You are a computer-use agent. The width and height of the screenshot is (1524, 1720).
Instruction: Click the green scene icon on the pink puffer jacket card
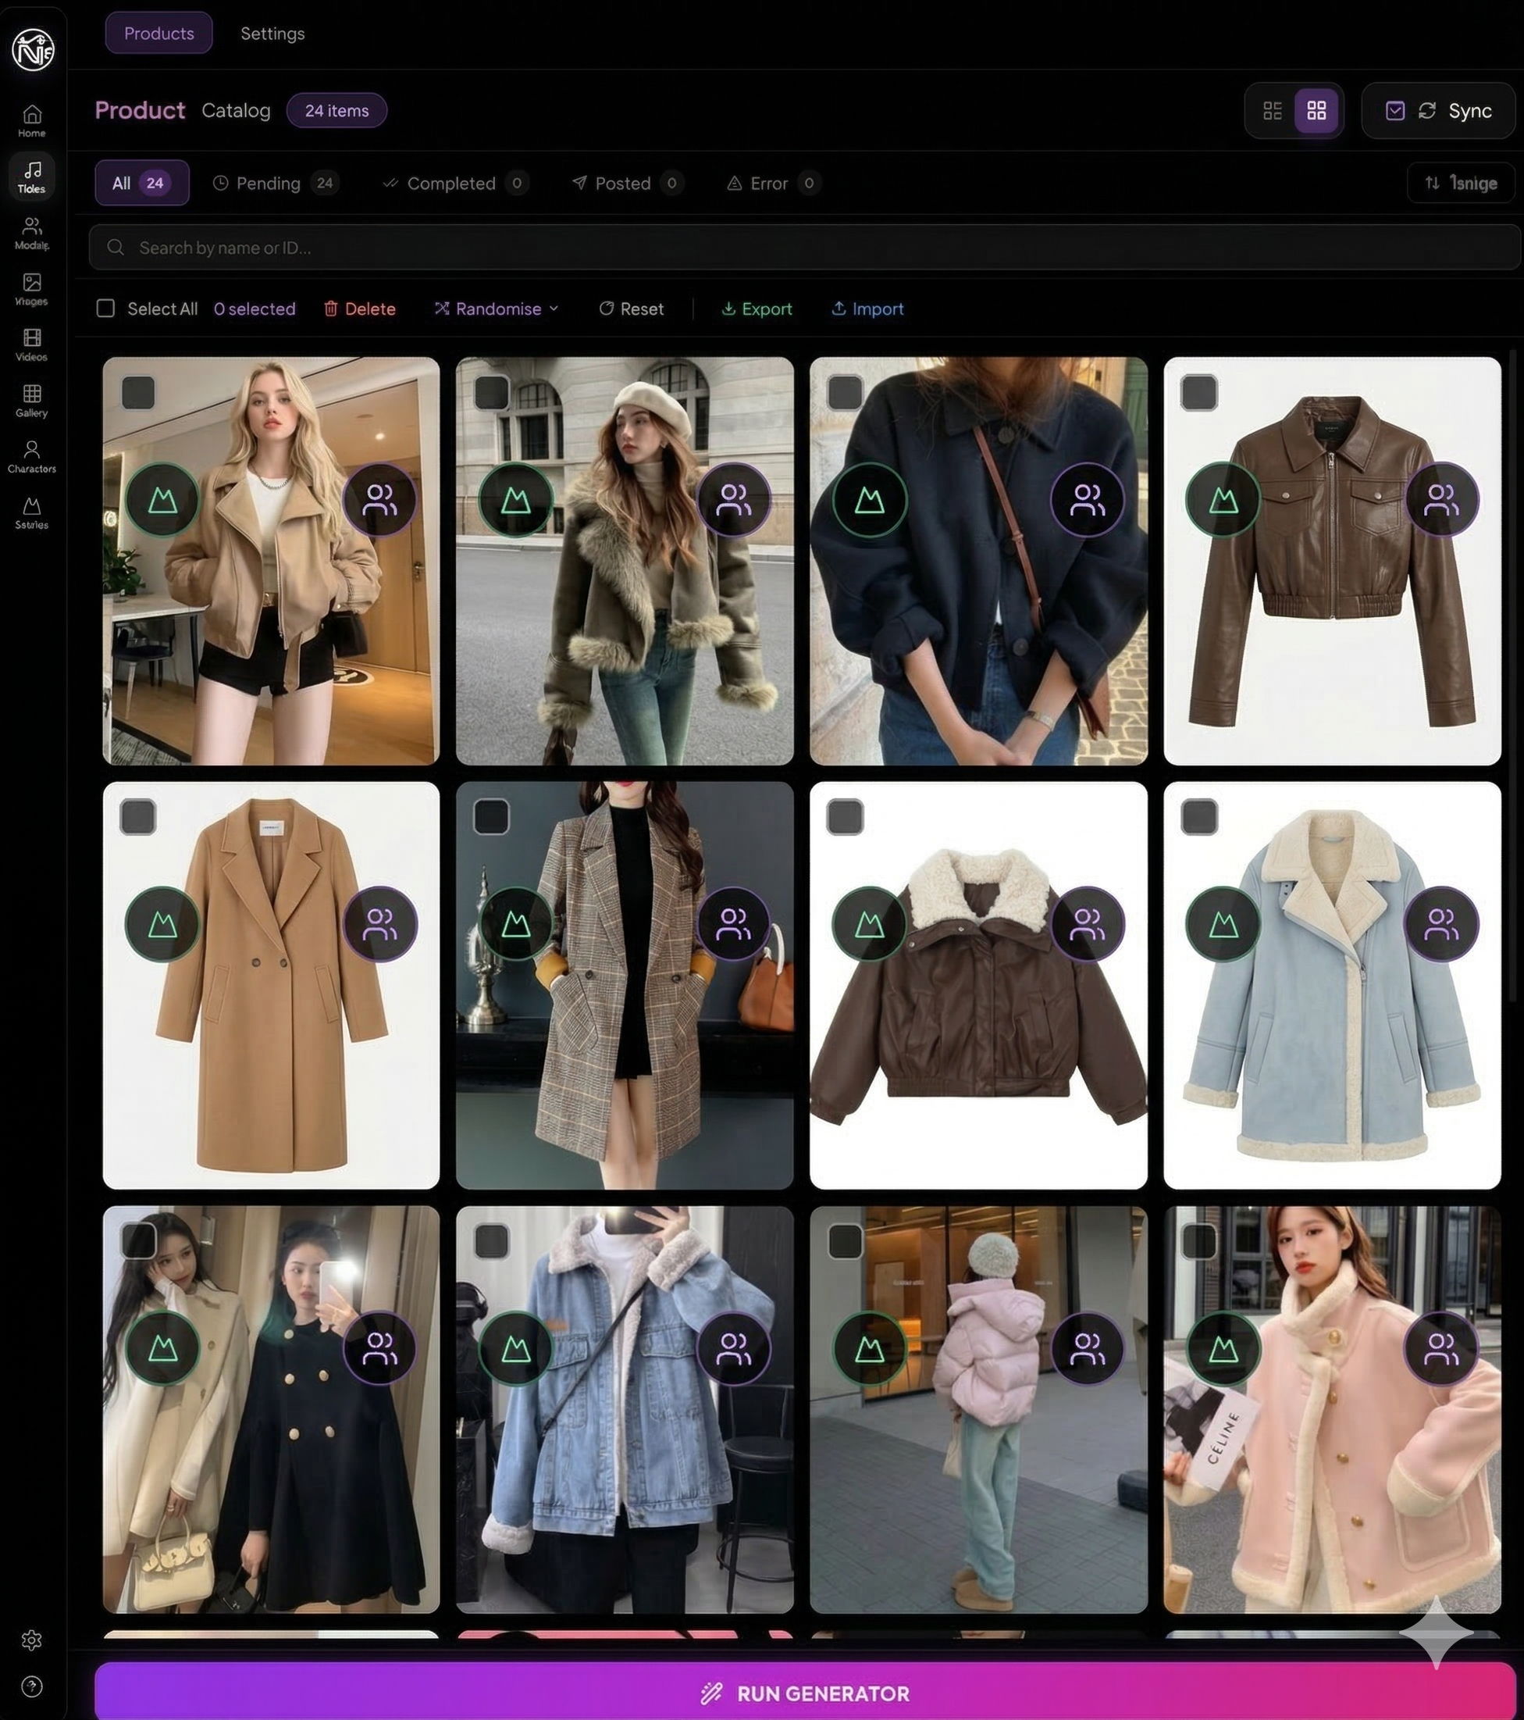[869, 1348]
